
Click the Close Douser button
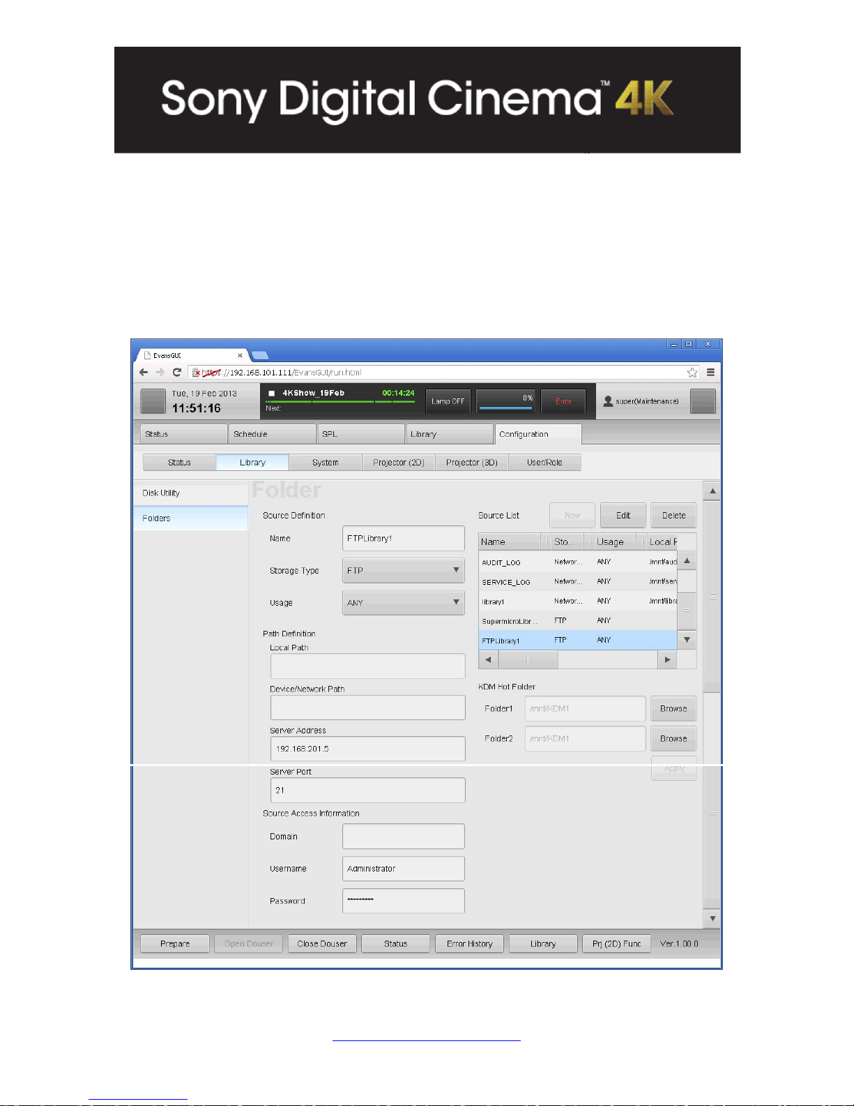[x=322, y=943]
